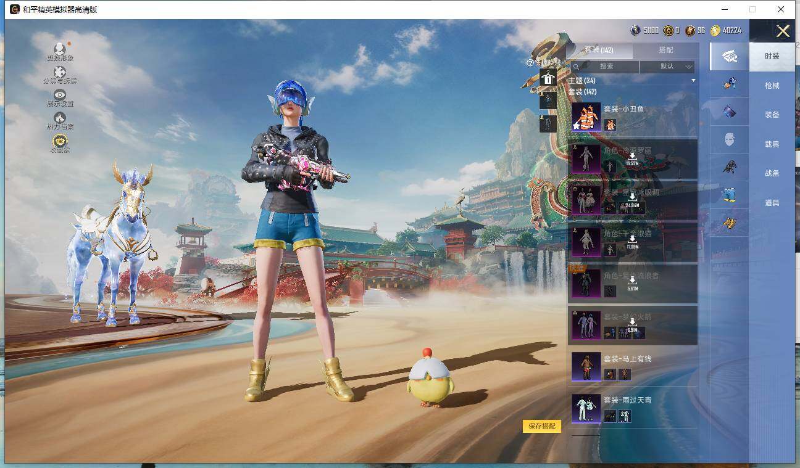
Task: Open the 战备 tab
Action: tap(772, 173)
